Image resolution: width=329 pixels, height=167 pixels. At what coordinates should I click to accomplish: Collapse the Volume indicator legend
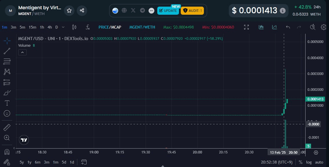[23, 52]
